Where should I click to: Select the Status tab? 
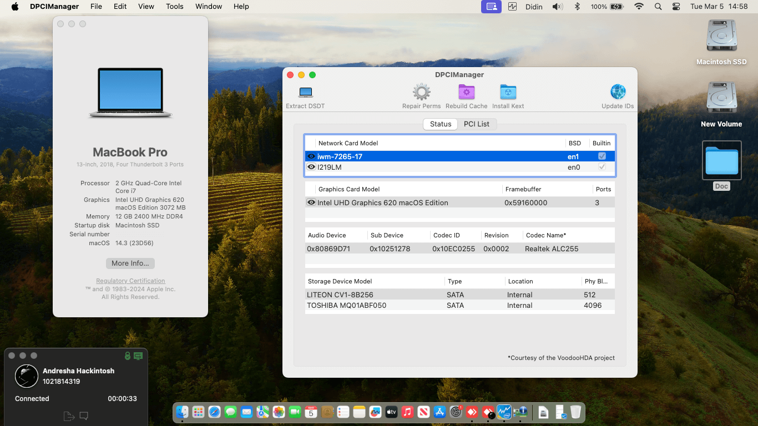pos(441,124)
